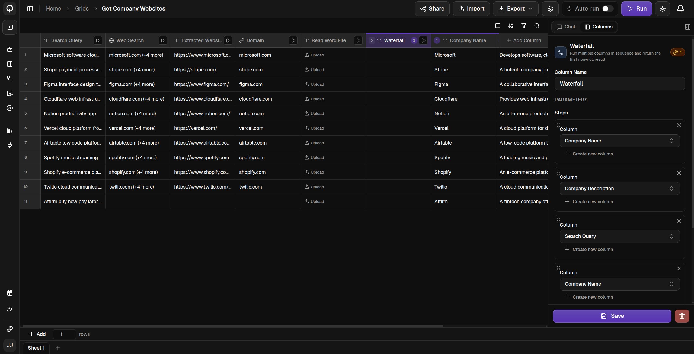Click the Import button
This screenshot has height=354, width=694.
471,9
